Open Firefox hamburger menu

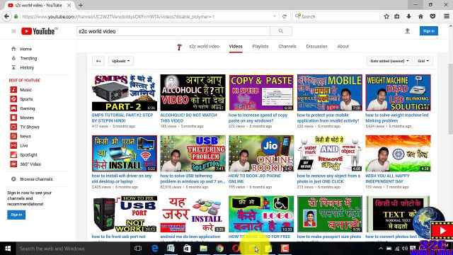click(x=447, y=16)
